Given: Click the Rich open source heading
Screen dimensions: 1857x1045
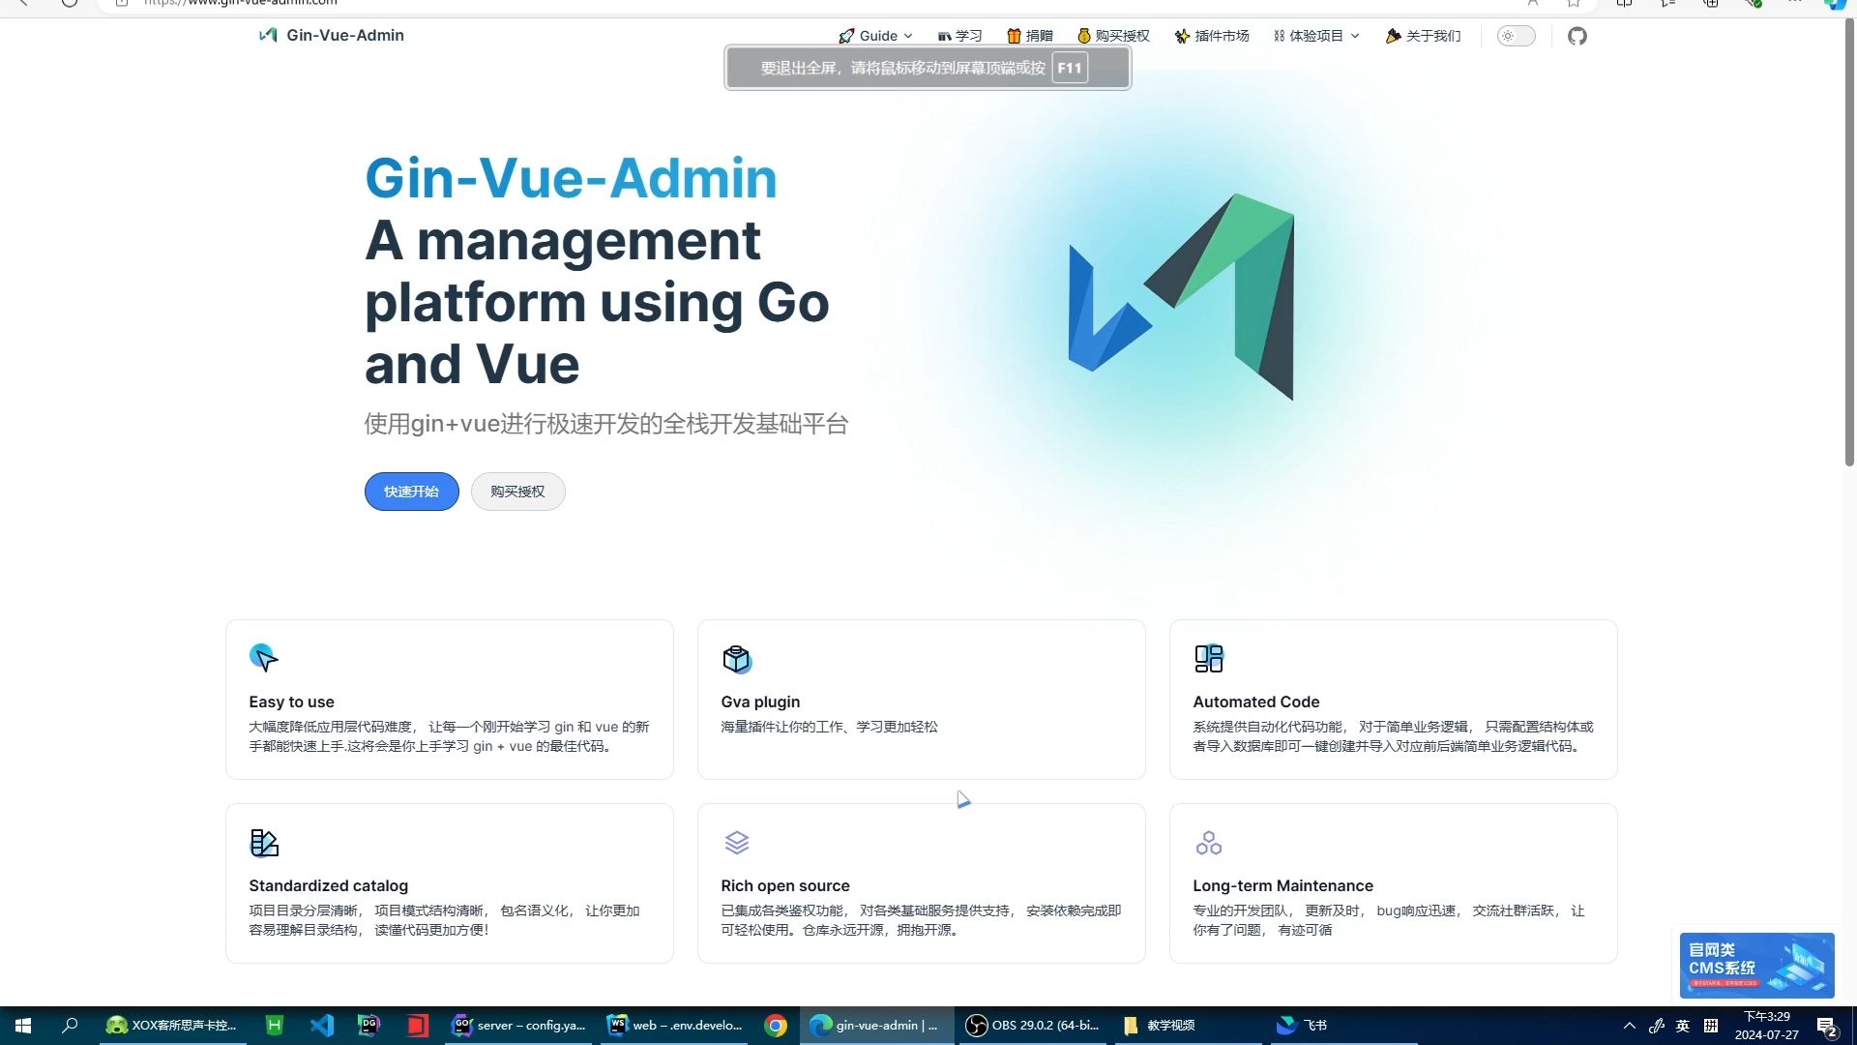Looking at the screenshot, I should [x=785, y=885].
